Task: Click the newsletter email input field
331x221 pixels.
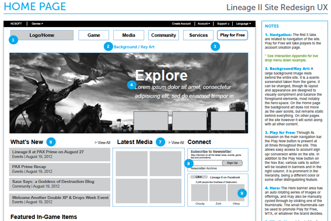Action: pyautogui.click(x=207, y=163)
